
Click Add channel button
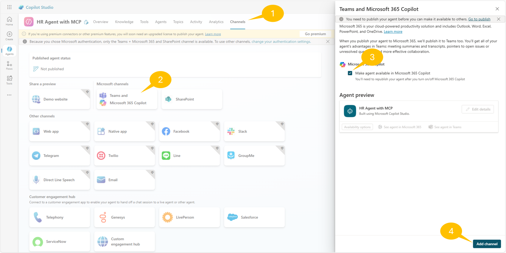[487, 244]
